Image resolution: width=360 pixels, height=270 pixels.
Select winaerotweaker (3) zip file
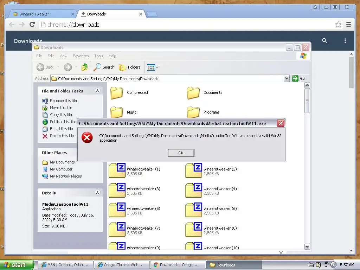click(x=134, y=191)
